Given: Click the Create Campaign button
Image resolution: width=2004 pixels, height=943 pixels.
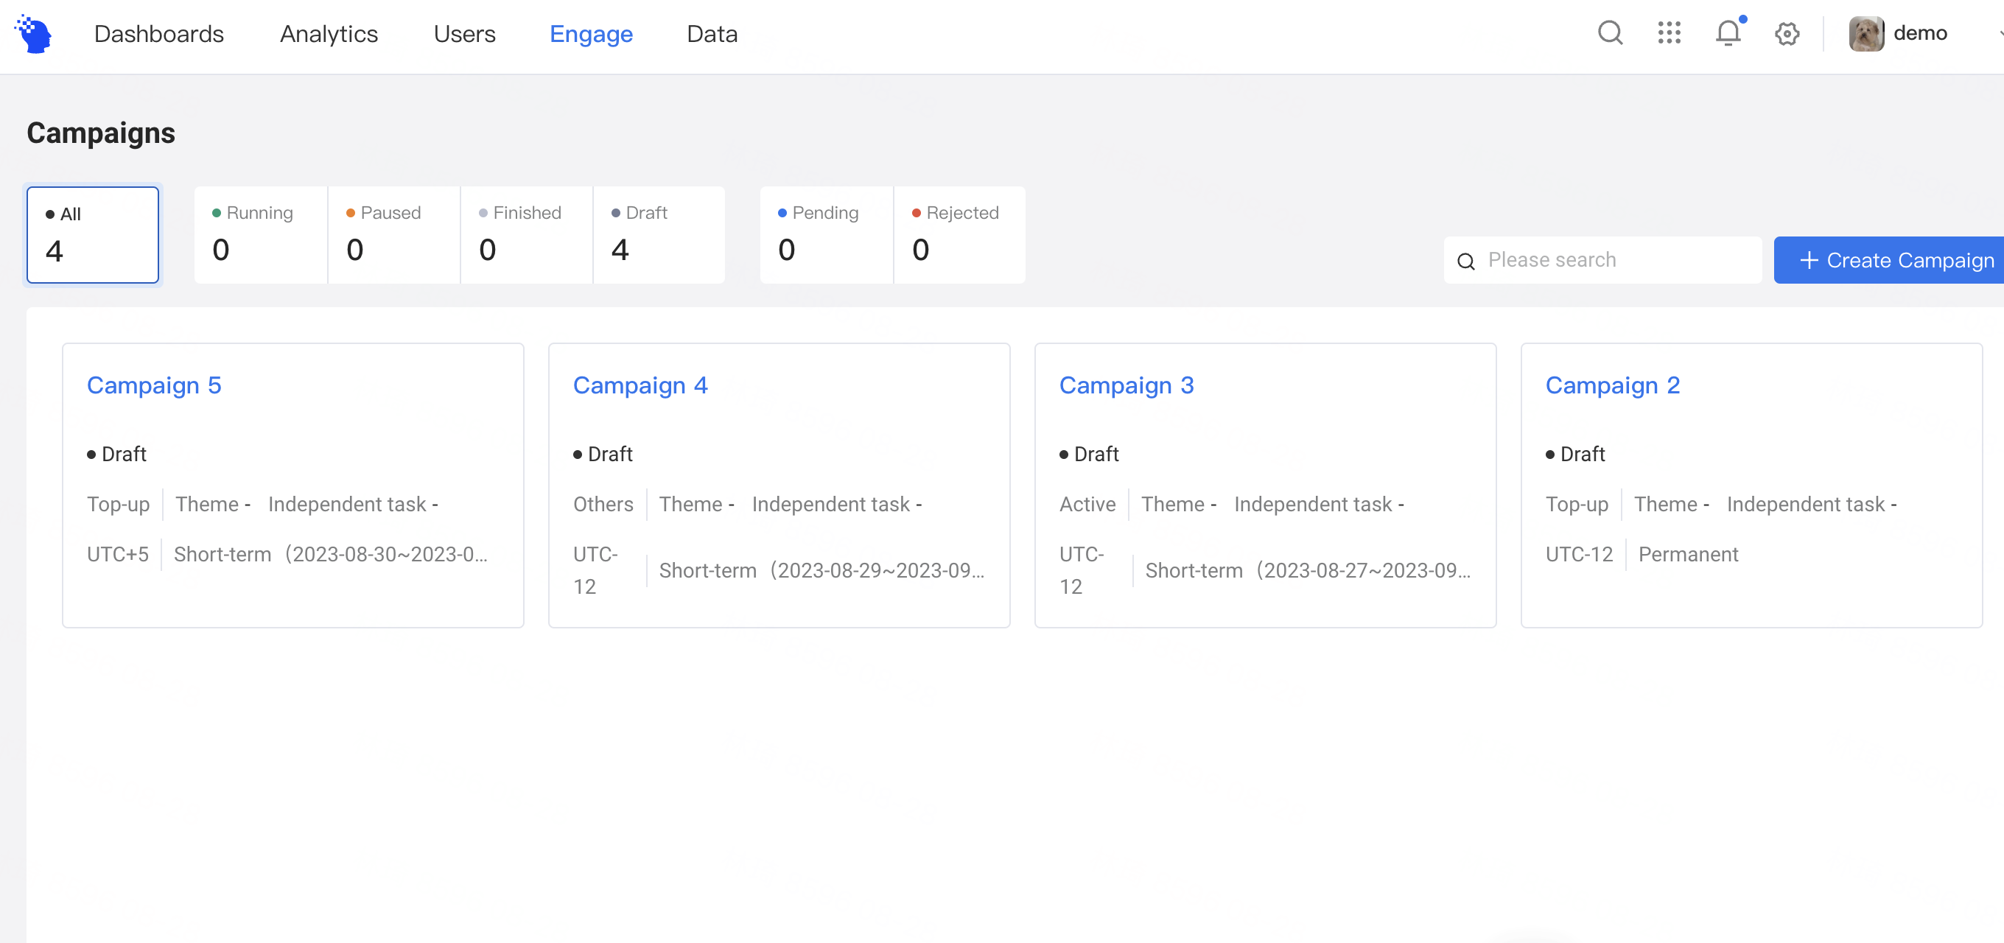Looking at the screenshot, I should pos(1889,260).
